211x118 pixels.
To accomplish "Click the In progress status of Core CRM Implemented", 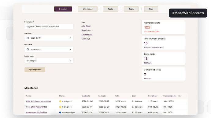I will (65, 107).
